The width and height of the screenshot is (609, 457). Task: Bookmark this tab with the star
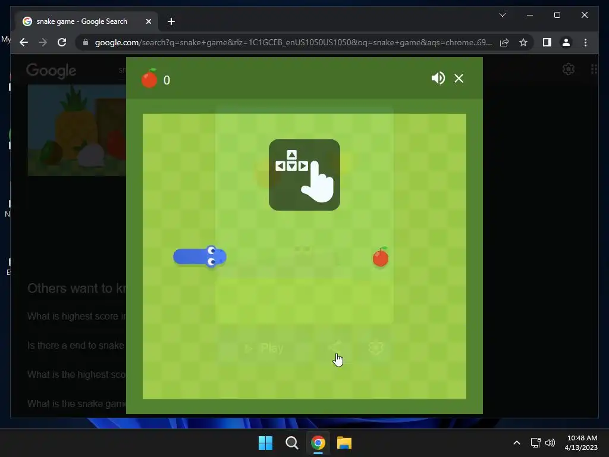[523, 42]
